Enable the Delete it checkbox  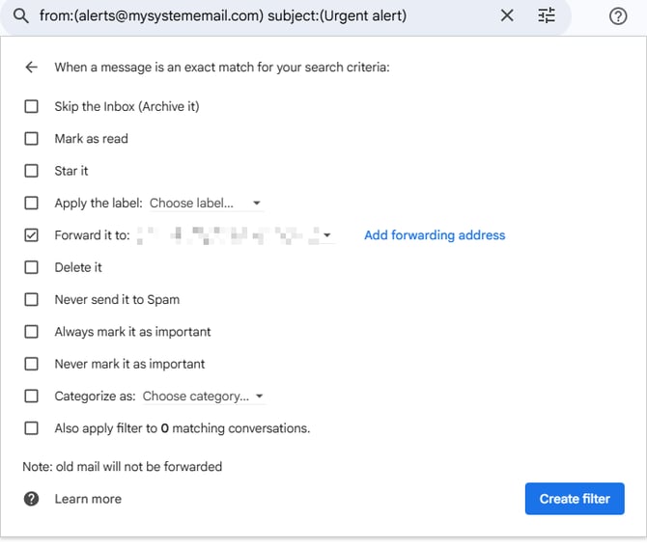coord(32,267)
